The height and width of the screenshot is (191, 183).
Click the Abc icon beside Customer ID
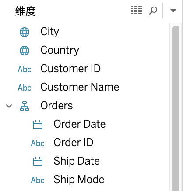[25, 69]
